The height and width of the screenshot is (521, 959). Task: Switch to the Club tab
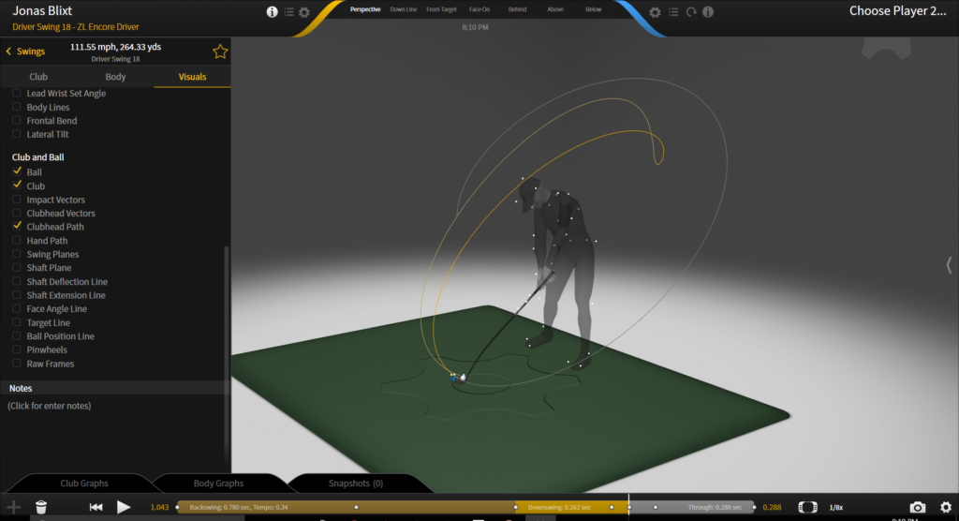click(x=38, y=77)
